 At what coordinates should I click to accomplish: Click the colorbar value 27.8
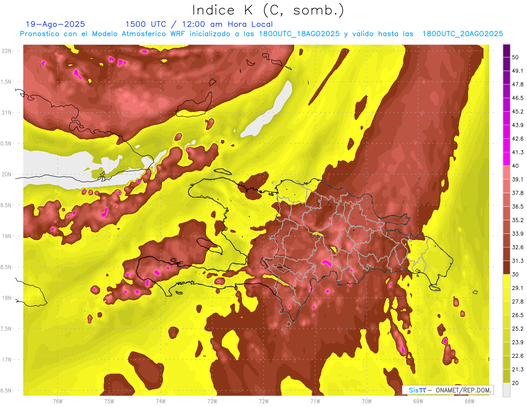(x=518, y=301)
